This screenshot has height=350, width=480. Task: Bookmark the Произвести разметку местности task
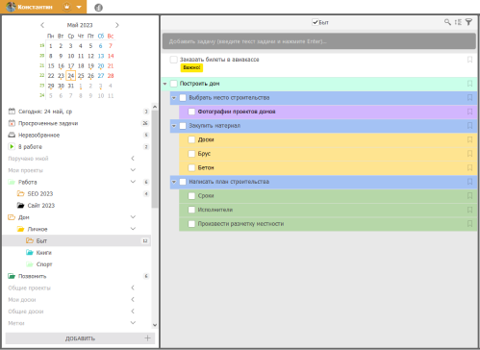click(x=469, y=224)
